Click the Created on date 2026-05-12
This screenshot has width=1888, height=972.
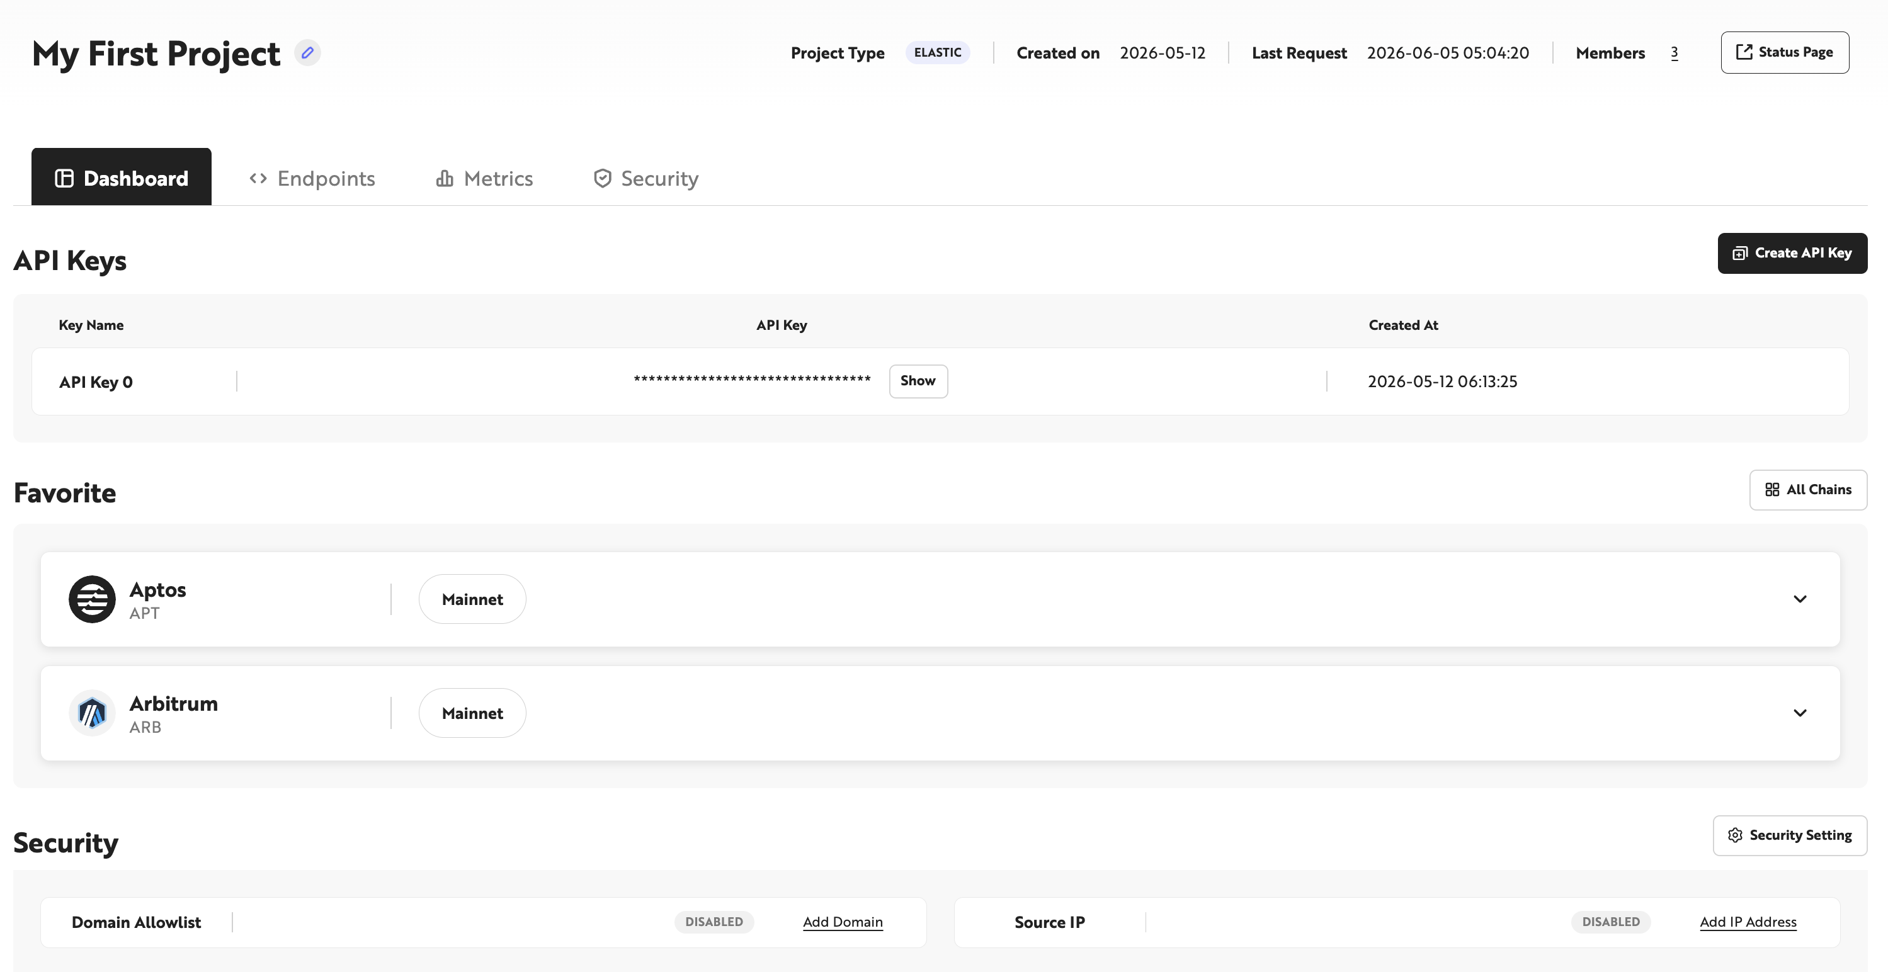(x=1163, y=53)
